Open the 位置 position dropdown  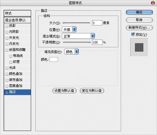tap(69, 30)
